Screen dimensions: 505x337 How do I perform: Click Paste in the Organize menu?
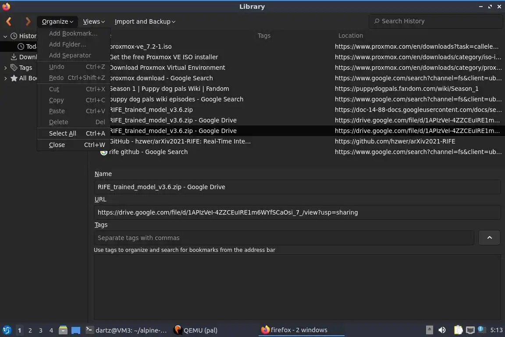74,111
